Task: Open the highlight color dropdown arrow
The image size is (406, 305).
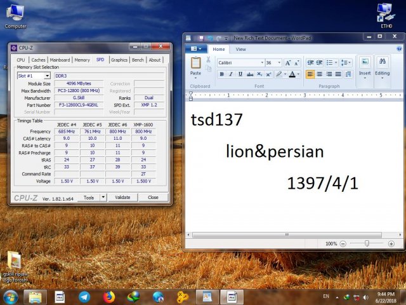Action: pos(285,74)
